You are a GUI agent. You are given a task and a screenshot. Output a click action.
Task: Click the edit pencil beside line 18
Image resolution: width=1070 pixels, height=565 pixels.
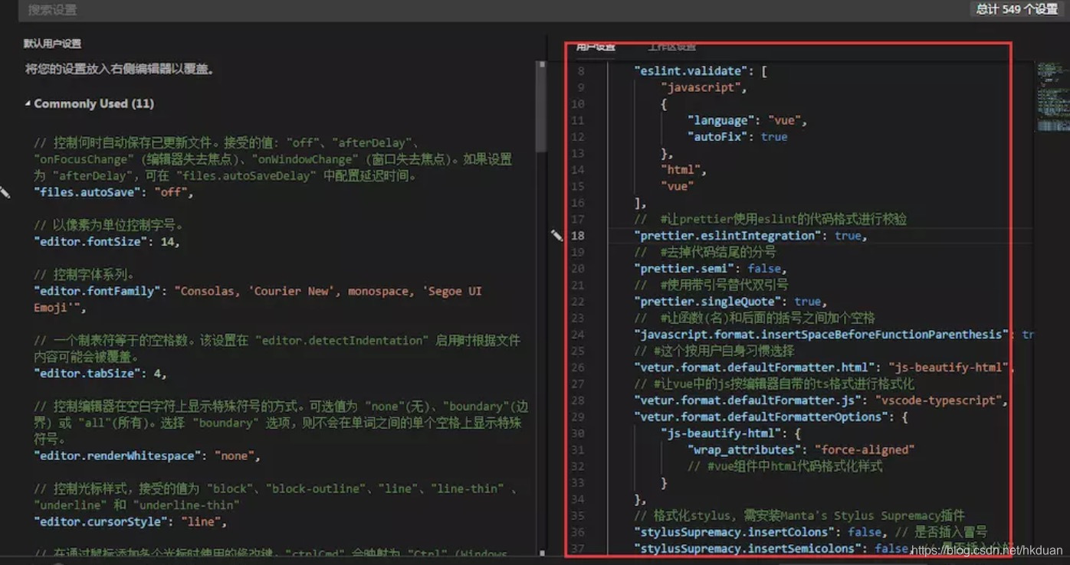point(557,236)
